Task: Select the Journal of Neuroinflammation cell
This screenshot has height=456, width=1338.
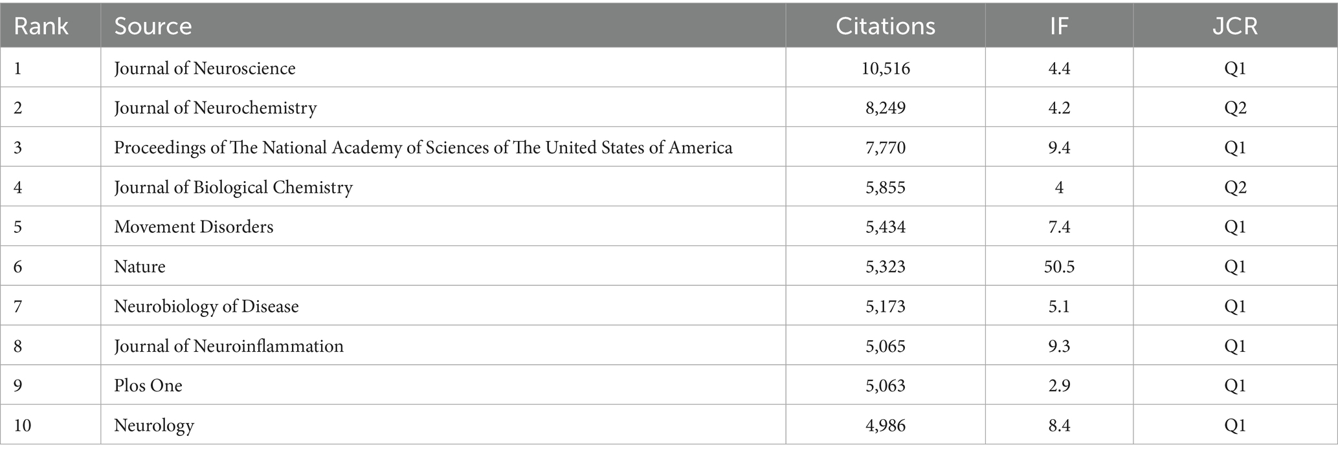Action: pos(229,346)
